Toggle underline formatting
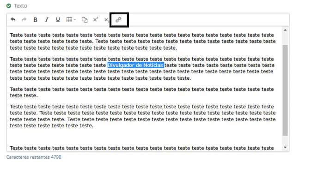 58,20
